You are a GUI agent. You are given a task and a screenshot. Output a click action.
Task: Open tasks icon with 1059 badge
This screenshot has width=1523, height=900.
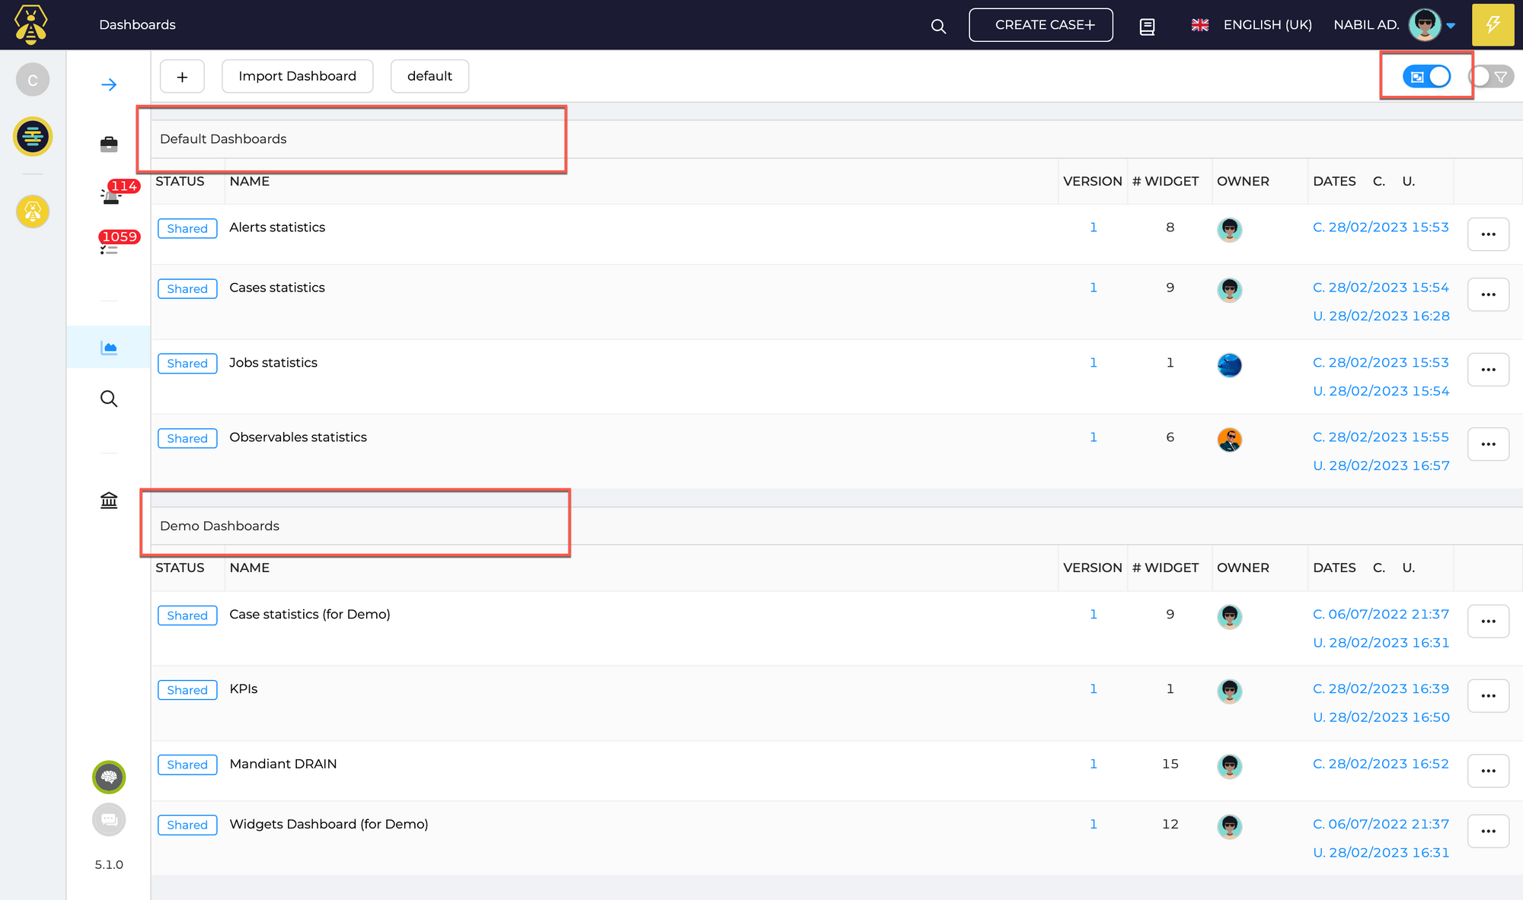[109, 246]
